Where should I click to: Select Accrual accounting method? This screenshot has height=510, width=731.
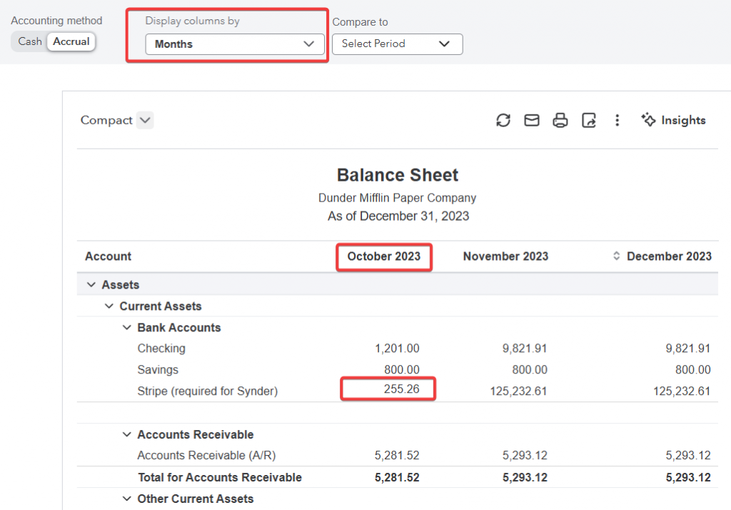click(71, 41)
